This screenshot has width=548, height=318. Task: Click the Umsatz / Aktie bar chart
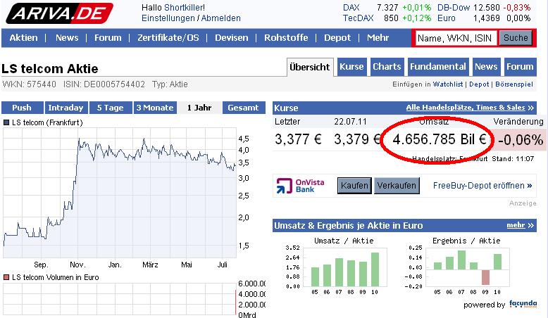coord(344,267)
